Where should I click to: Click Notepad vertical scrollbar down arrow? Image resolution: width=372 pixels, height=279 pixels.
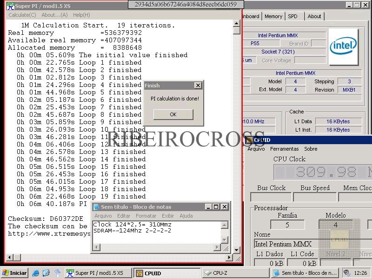point(225,240)
